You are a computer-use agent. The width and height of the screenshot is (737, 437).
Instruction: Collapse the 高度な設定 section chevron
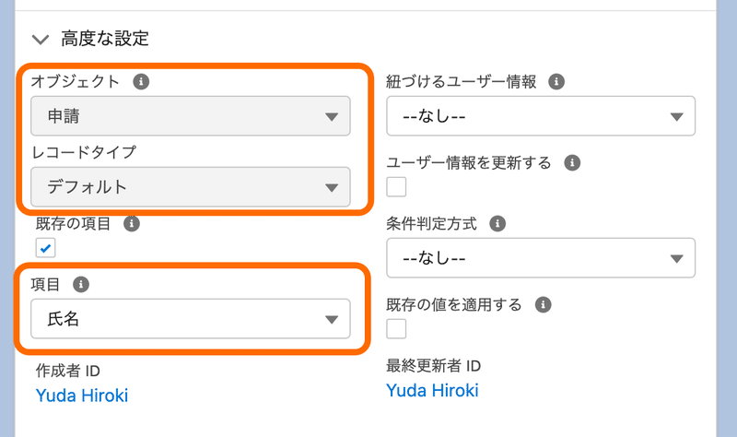[x=41, y=39]
